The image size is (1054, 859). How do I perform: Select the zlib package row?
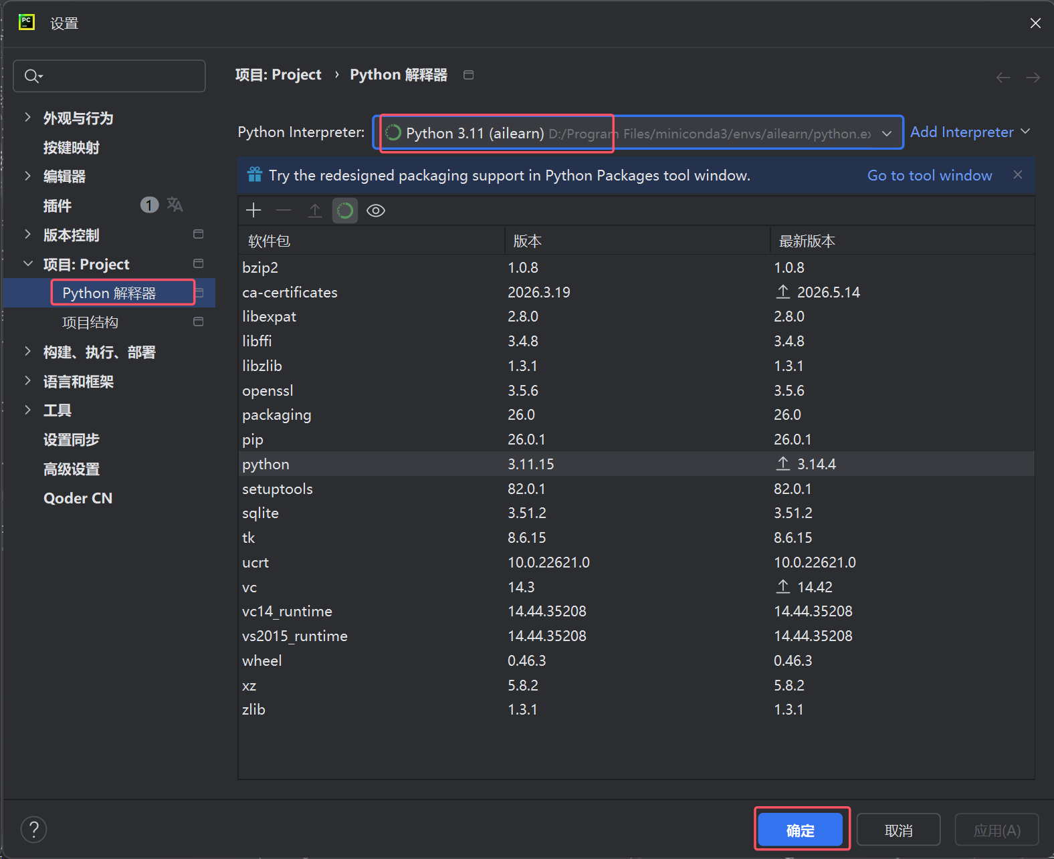click(x=636, y=709)
